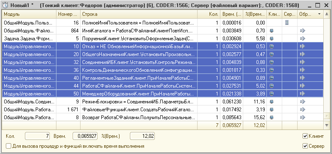Sort by the %(Врем... column header
Screen dimensions: 332x154
(x=255, y=14)
